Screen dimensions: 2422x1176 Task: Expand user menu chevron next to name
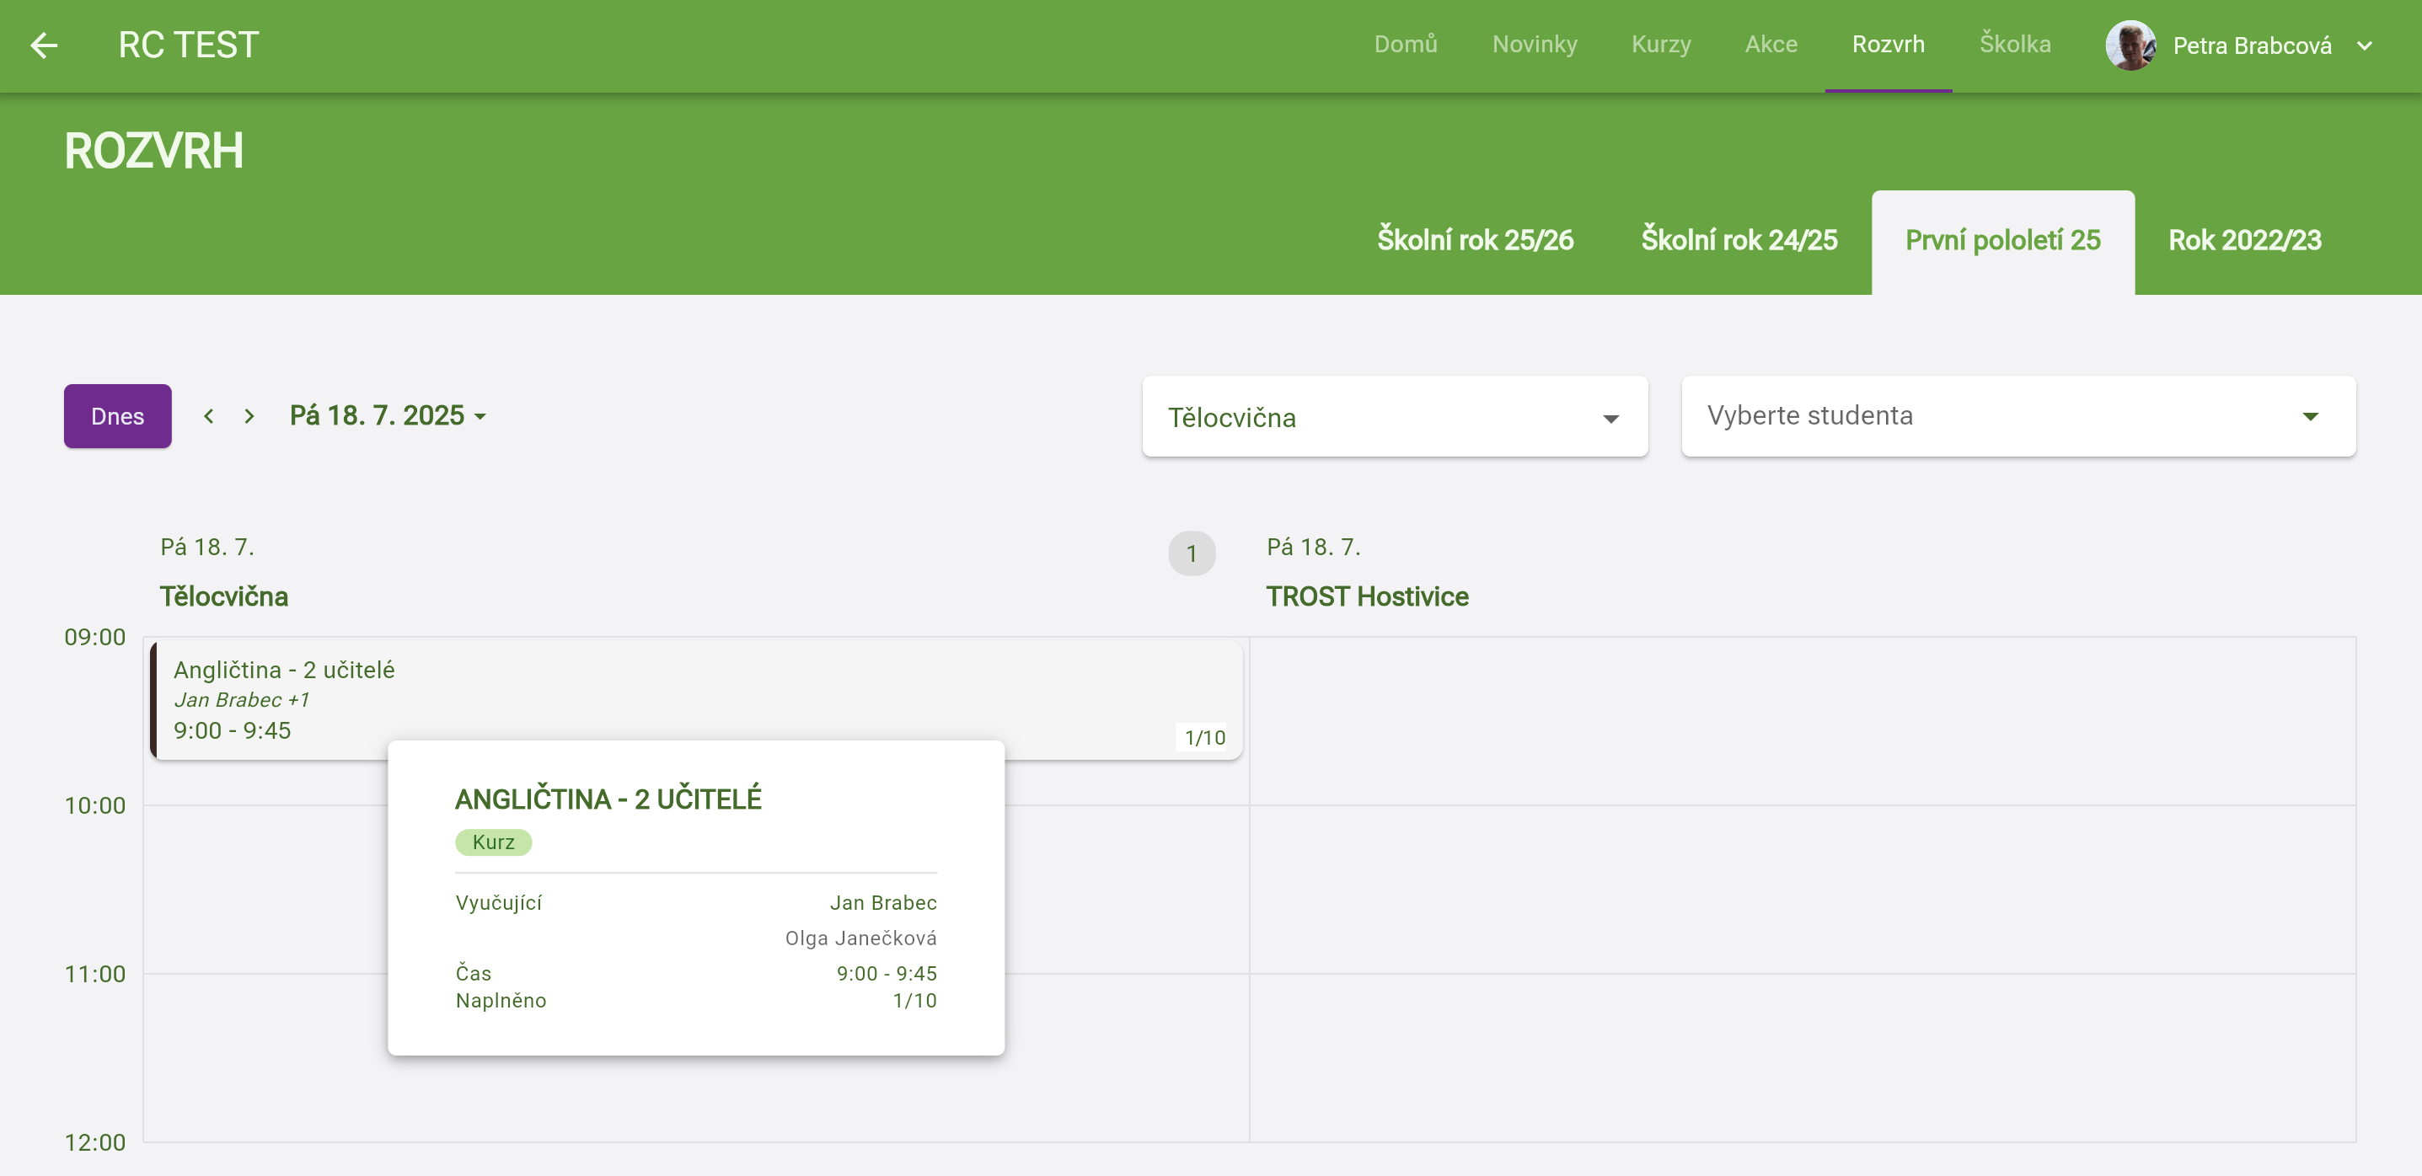pyautogui.click(x=2365, y=45)
